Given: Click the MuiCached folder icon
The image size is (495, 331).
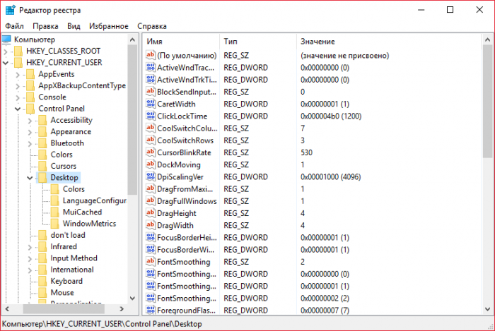Looking at the screenshot, I should point(54,212).
